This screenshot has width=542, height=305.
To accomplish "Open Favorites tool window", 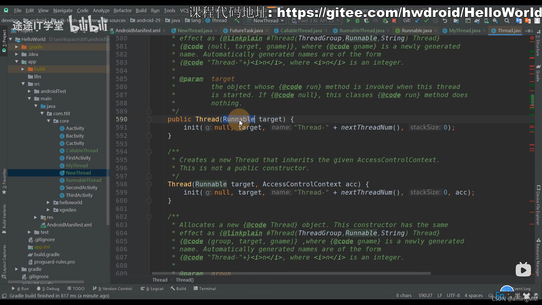I will pyautogui.click(x=4, y=181).
